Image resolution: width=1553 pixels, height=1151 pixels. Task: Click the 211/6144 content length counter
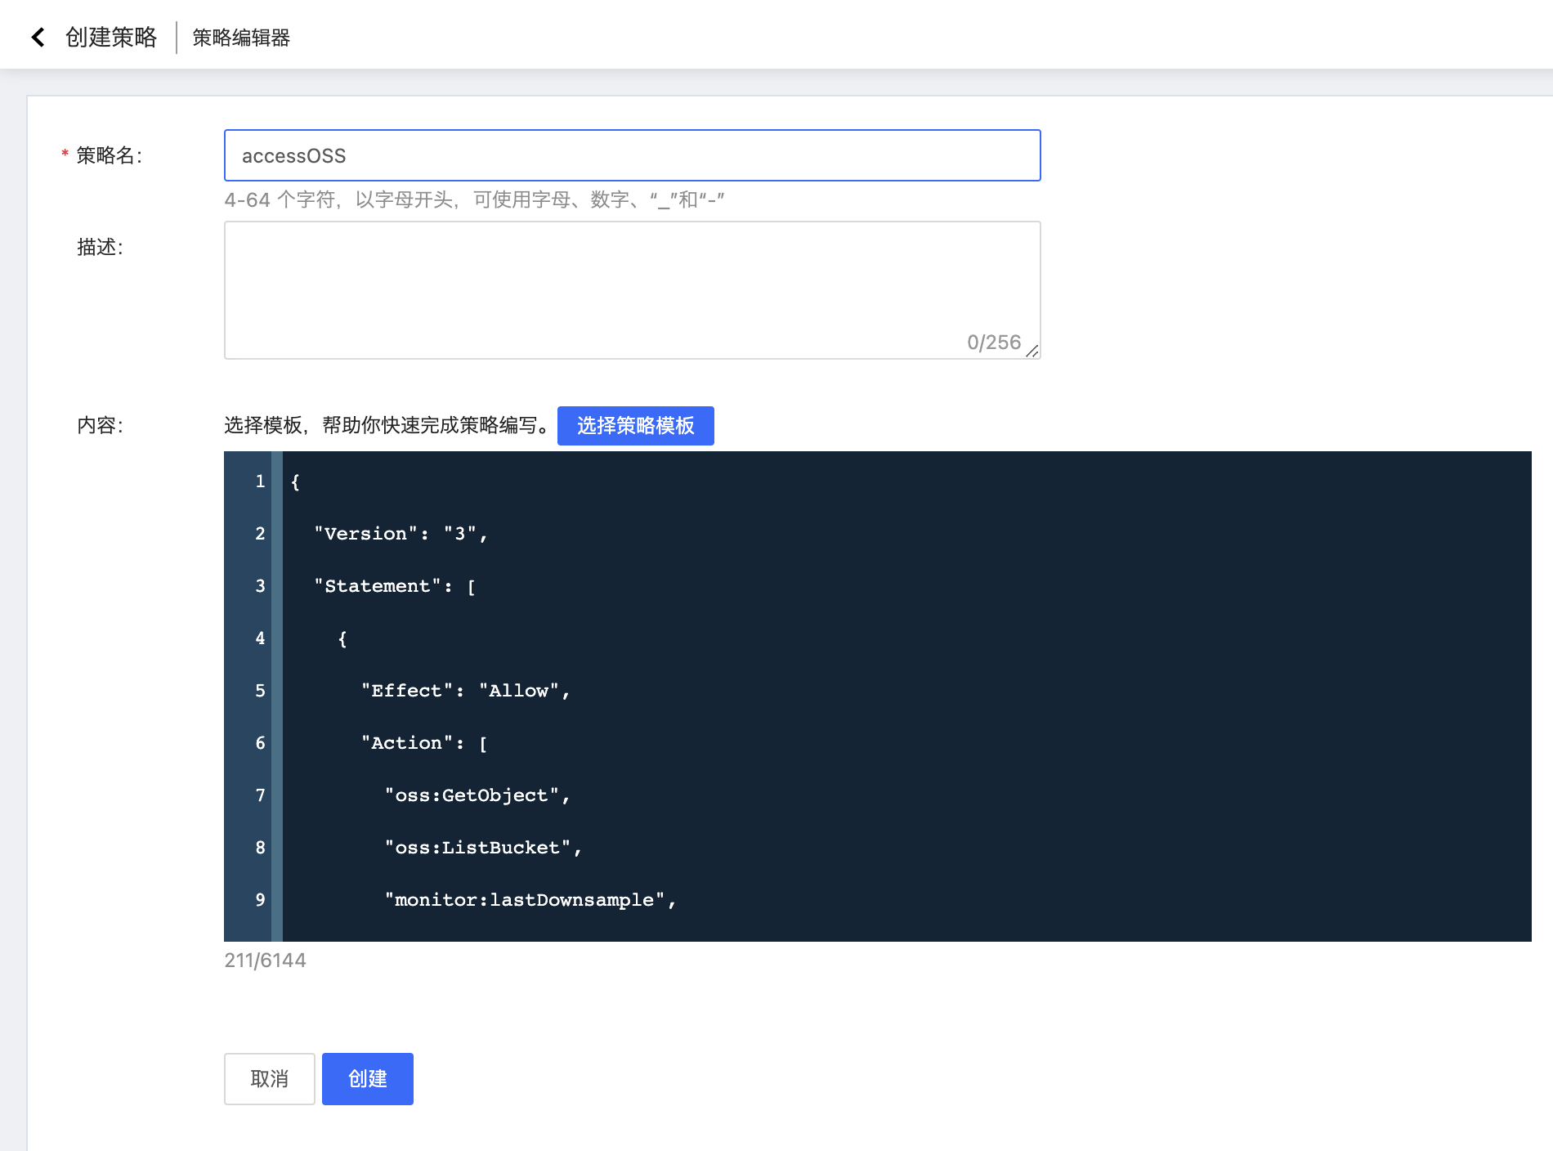click(x=265, y=960)
